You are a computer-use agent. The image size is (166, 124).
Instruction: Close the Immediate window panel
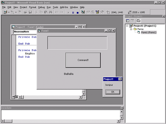point(122,108)
